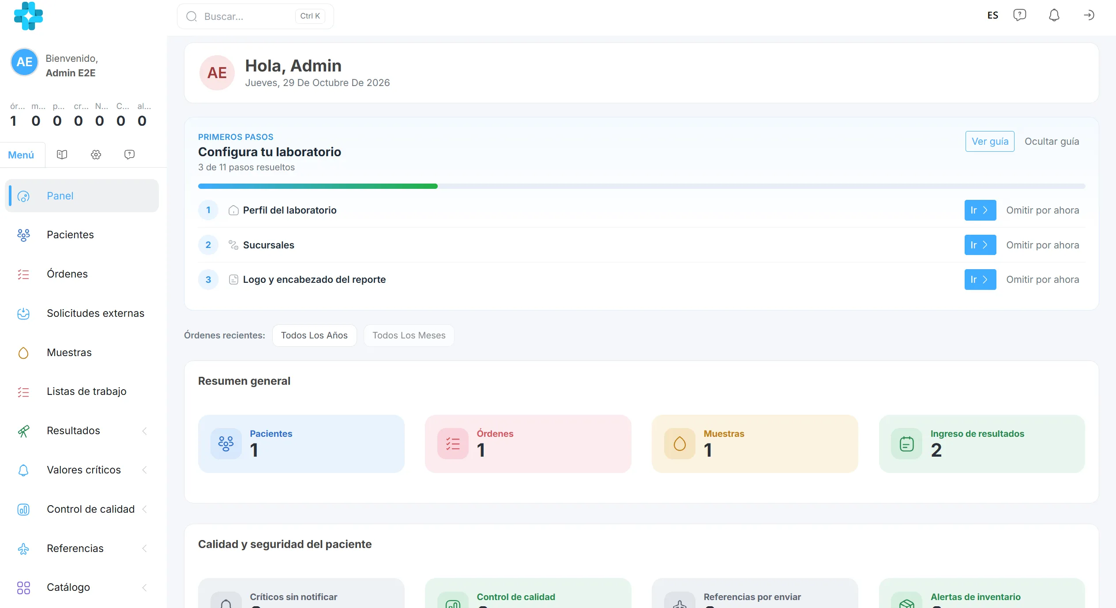This screenshot has width=1116, height=608.
Task: Open Muestras in the sidebar
Action: tap(82, 353)
